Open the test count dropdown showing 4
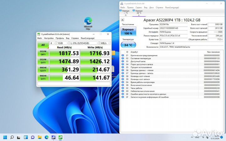This screenshot has width=226, height=141. click(52, 43)
